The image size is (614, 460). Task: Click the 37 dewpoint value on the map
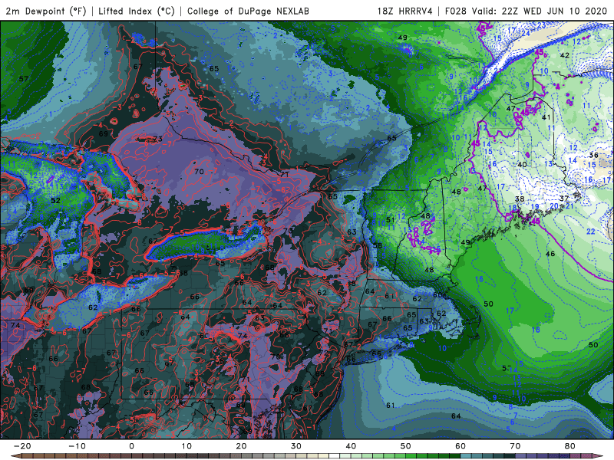pyautogui.click(x=563, y=199)
